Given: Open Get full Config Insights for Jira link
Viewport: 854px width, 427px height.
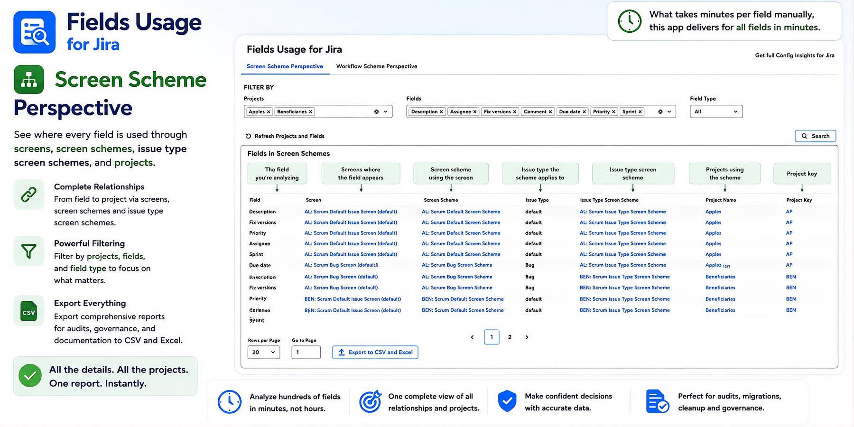Looking at the screenshot, I should [x=795, y=56].
